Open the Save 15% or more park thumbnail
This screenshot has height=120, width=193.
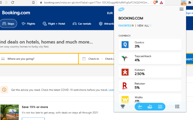tap(9, 112)
